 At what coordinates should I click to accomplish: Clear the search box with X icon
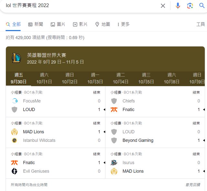[163, 5]
